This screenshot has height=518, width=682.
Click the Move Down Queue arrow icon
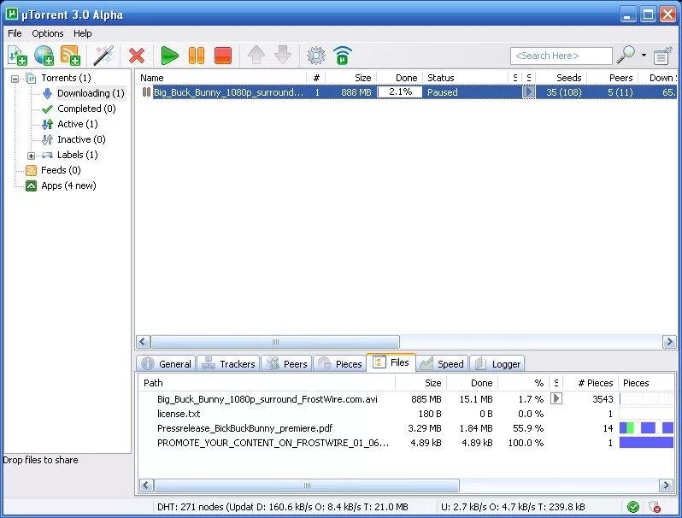283,56
